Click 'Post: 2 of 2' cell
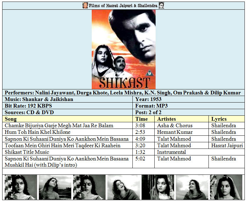Screen dimensions: 247x202 click(189, 112)
